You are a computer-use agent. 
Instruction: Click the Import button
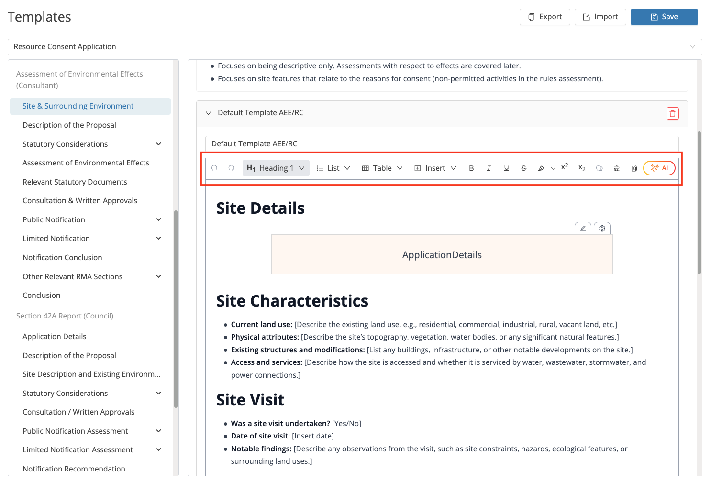click(600, 17)
